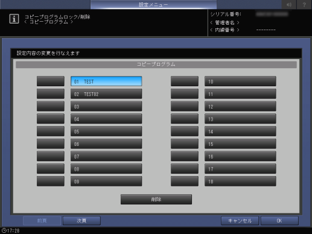Toggle lock button beside slot 12

(x=185, y=106)
